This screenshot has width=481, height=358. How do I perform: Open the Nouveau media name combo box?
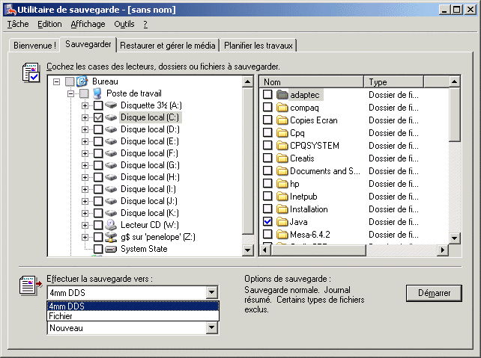(x=211, y=328)
